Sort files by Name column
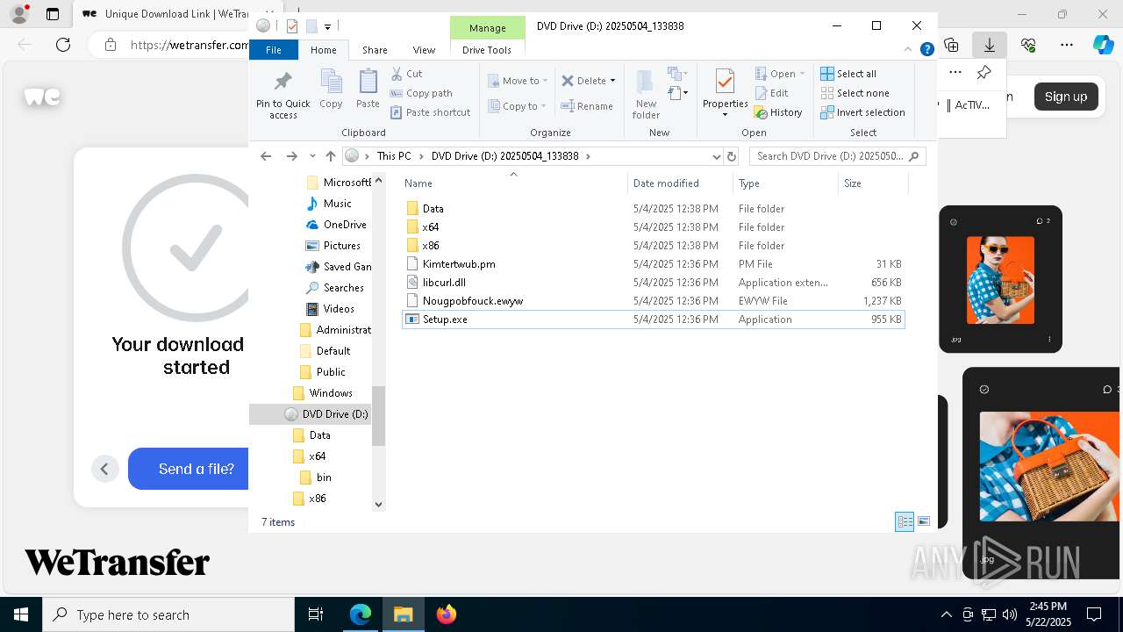 [418, 183]
